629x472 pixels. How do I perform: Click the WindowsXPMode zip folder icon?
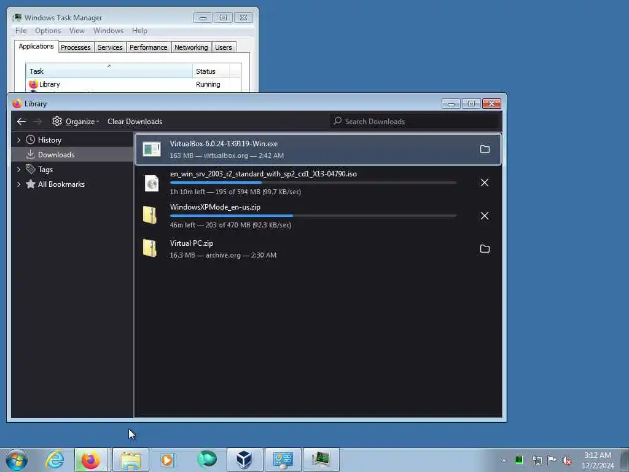(150, 215)
